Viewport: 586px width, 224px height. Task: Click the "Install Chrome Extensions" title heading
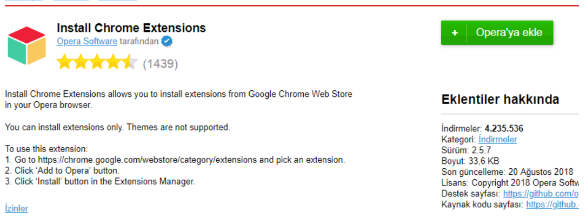131,28
